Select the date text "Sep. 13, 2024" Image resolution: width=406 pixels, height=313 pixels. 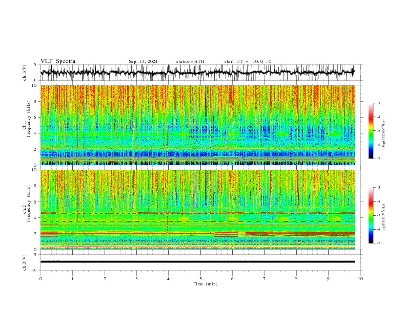pos(143,61)
